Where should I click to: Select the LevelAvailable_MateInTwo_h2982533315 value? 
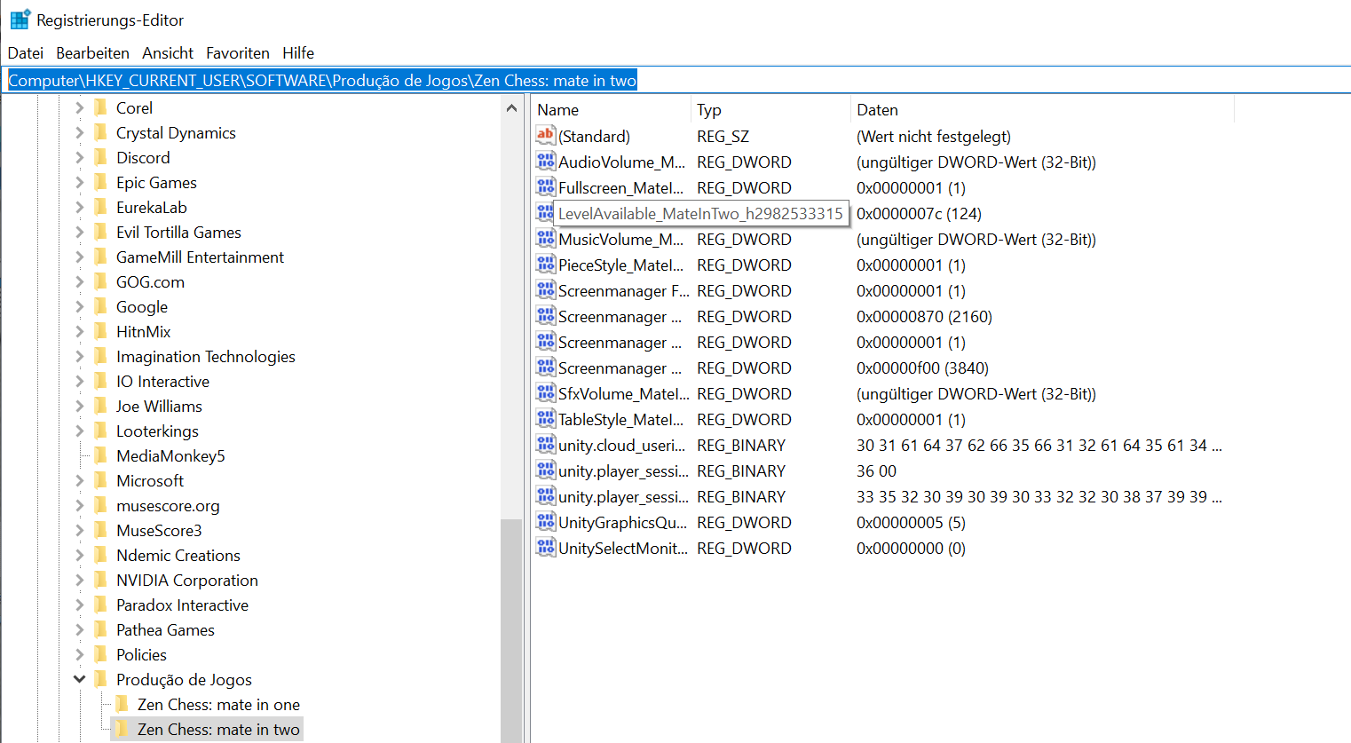pos(700,213)
